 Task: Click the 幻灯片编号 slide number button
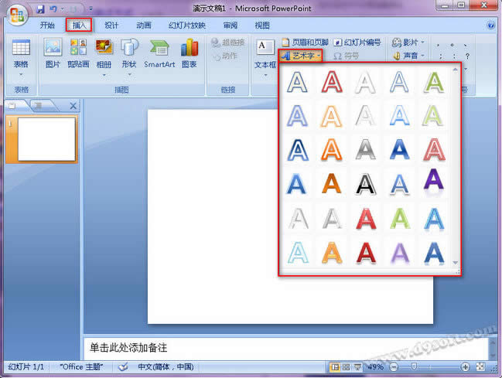click(357, 43)
